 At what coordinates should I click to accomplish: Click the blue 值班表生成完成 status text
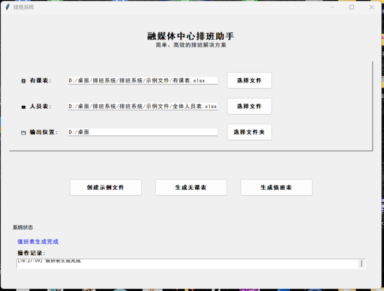(x=38, y=241)
